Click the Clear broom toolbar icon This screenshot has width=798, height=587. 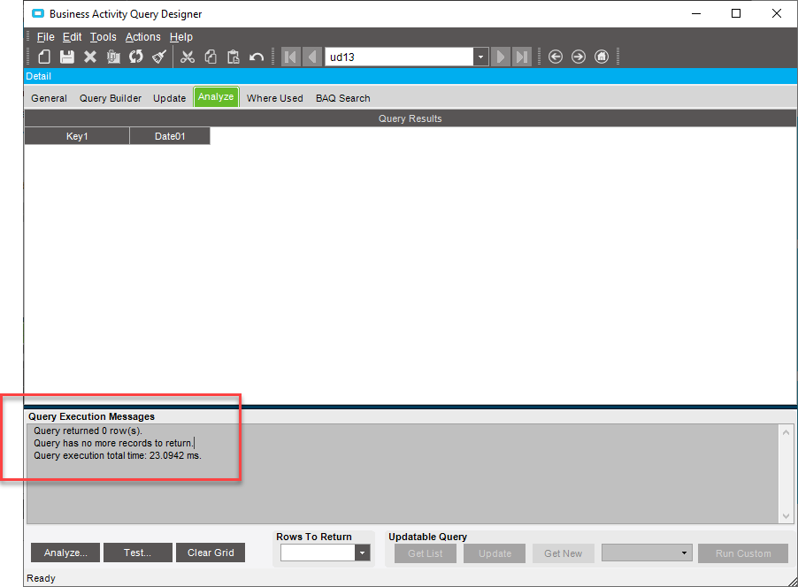pos(159,57)
